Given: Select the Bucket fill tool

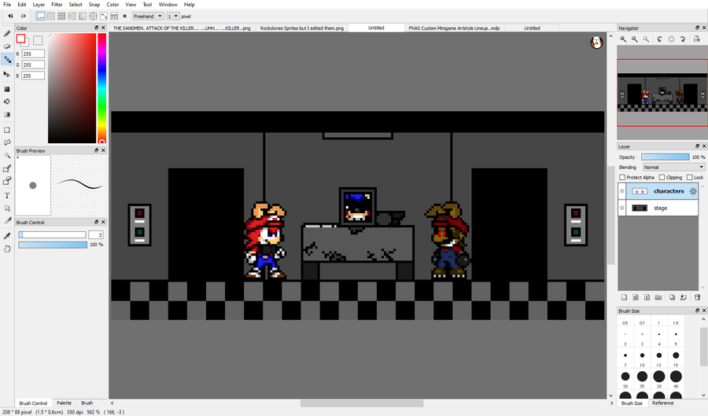Looking at the screenshot, I should coord(7,101).
